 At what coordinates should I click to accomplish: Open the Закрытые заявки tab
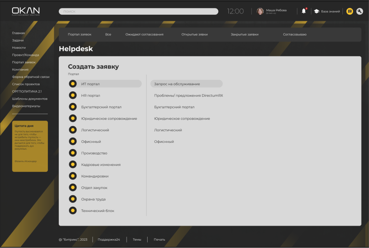[245, 35]
